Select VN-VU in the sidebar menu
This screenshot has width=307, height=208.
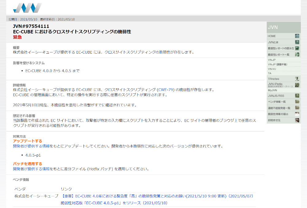[272, 69]
